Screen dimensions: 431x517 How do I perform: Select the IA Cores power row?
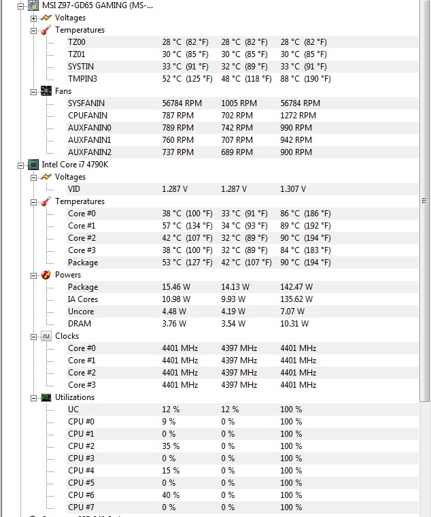(x=243, y=299)
